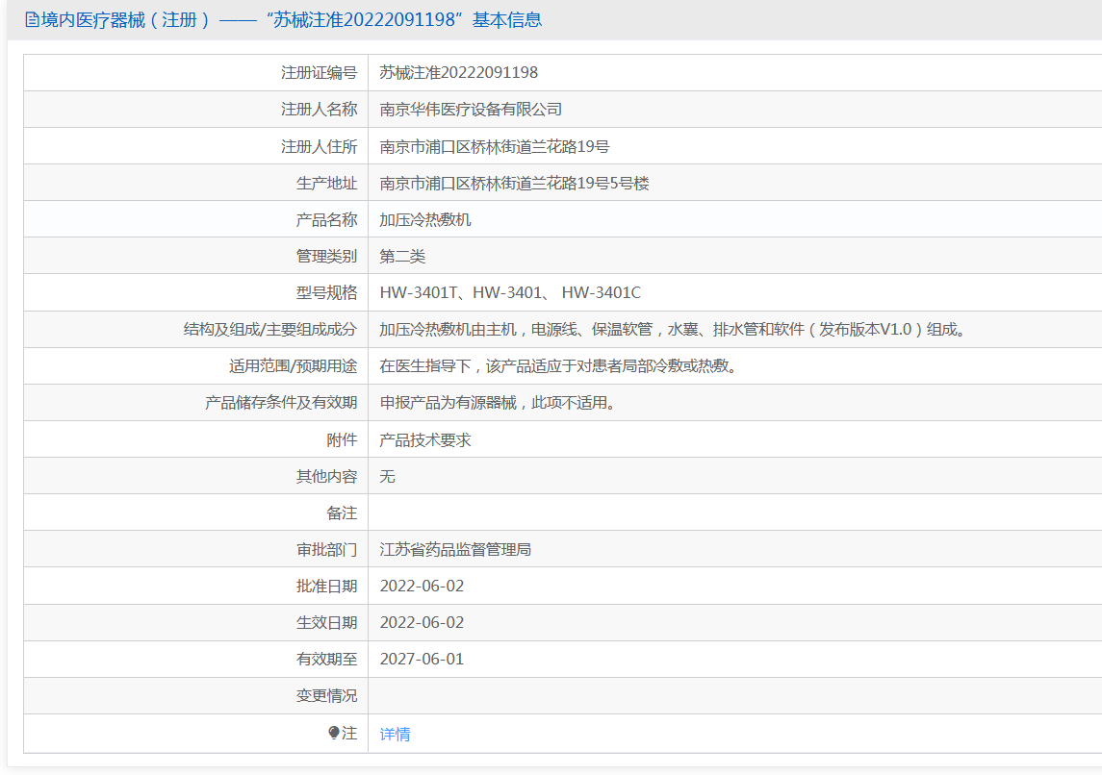
Task: Click the 生产地址 label
Action: pos(327,184)
